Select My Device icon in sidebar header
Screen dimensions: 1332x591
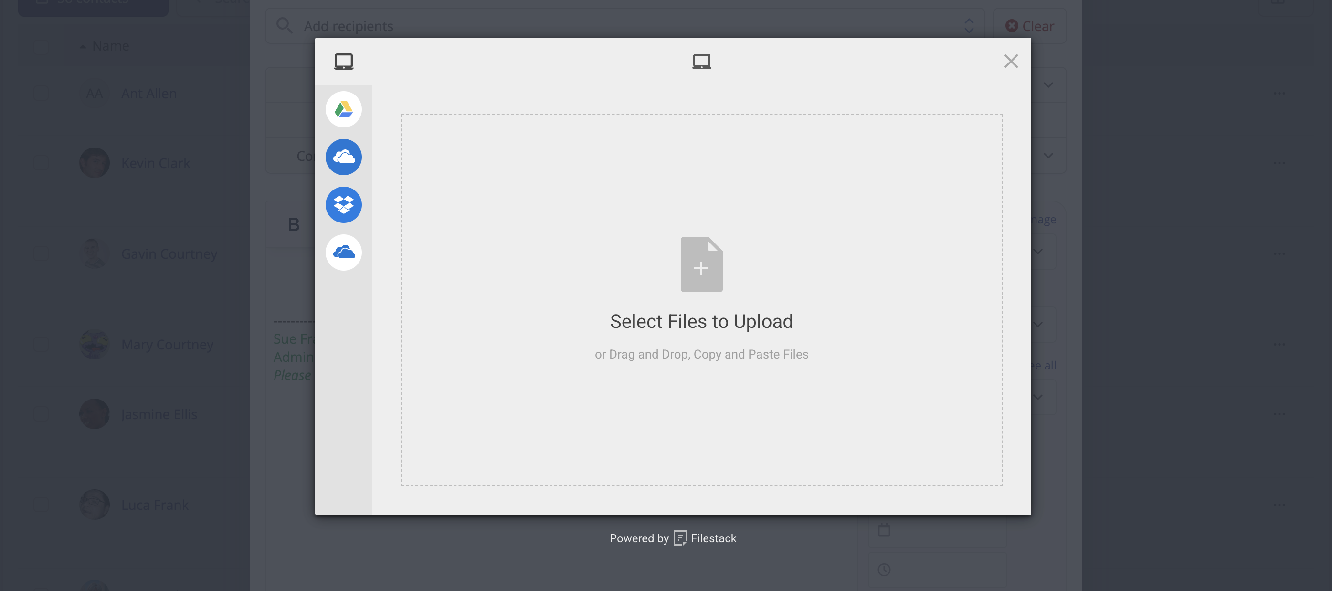[x=343, y=62]
